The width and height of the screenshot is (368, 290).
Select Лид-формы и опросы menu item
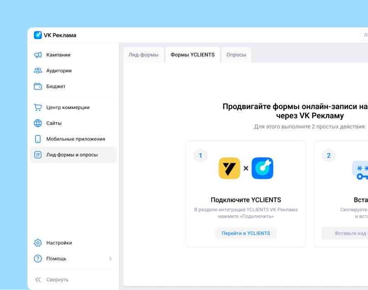coord(73,155)
